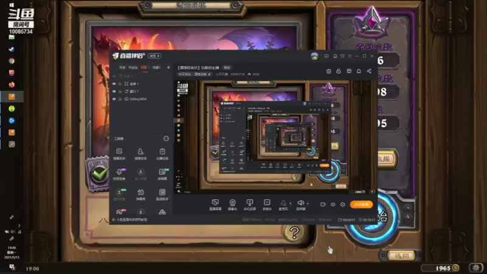
Task: Open the toolbox tool with clipboard-check icon
Action: click(x=162, y=154)
